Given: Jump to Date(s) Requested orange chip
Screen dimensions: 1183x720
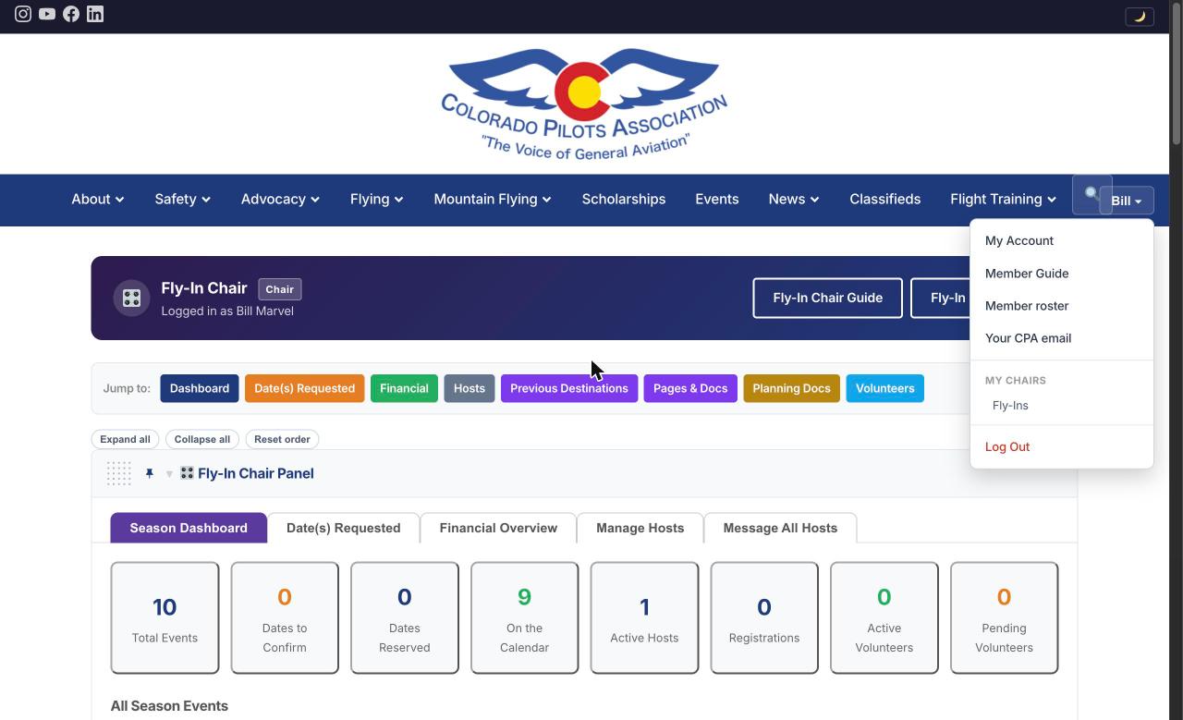Looking at the screenshot, I should click(305, 388).
